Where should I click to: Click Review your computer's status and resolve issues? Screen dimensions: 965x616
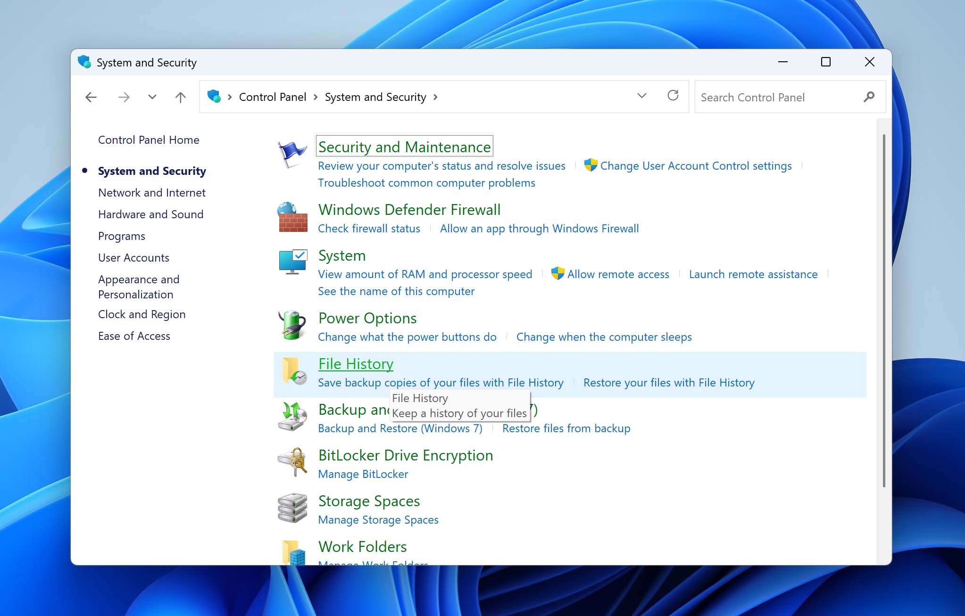[441, 166]
